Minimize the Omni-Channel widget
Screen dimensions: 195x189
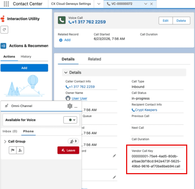click(76, 107)
